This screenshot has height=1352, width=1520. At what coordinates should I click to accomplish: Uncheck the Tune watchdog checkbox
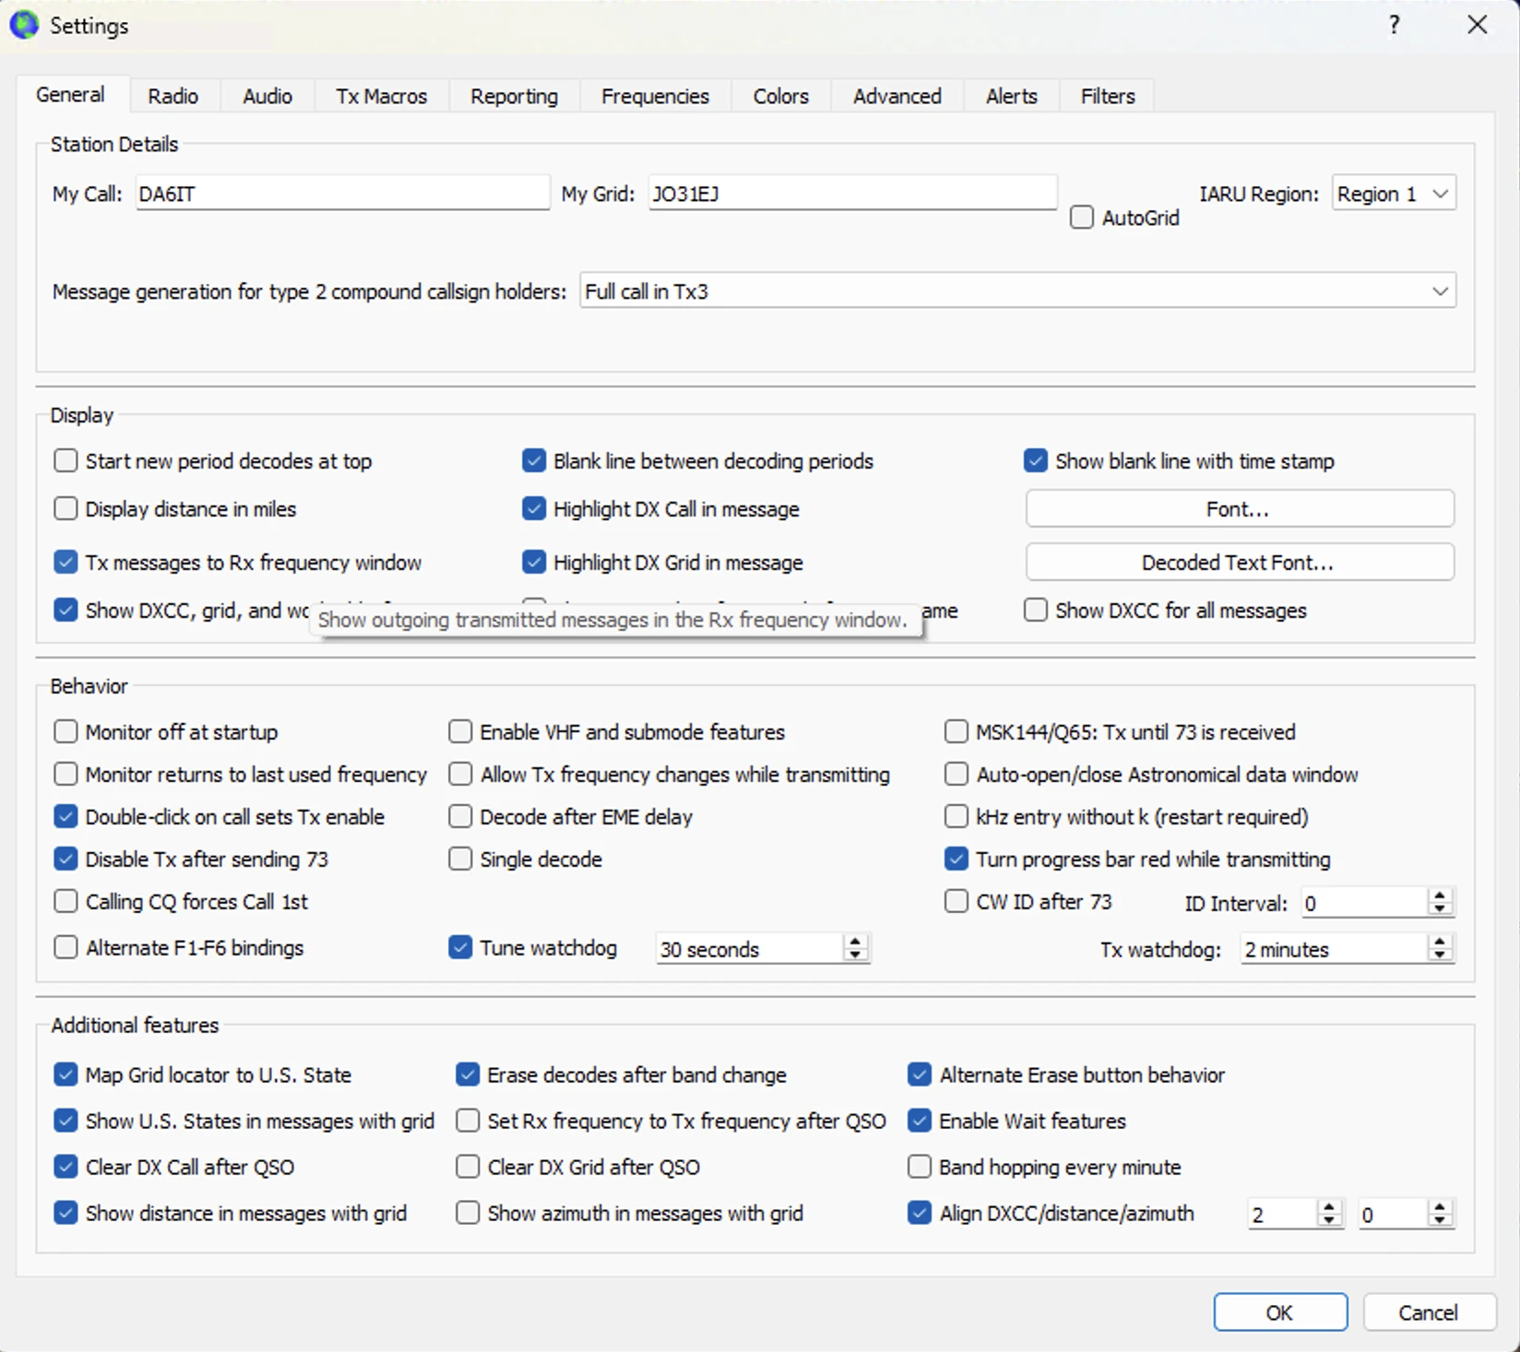[460, 947]
